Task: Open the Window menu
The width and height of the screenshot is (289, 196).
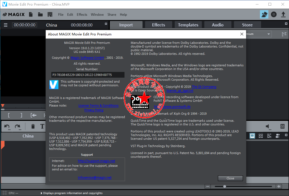Action: click(x=97, y=15)
